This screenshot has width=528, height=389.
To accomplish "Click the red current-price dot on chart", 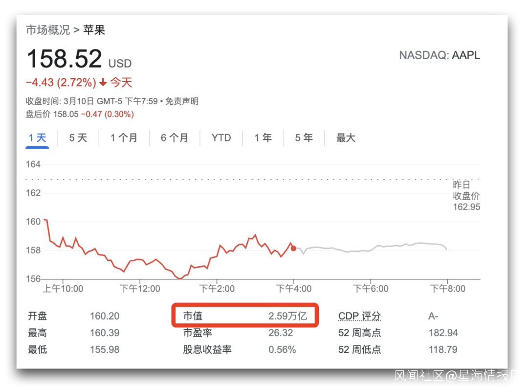I will tap(293, 248).
